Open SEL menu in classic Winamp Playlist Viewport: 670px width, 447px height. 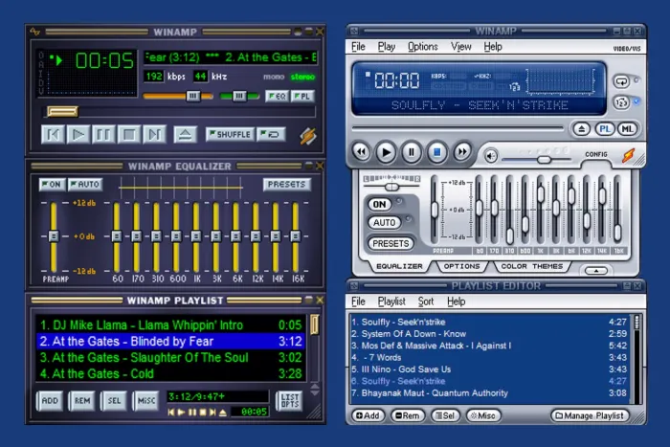pyautogui.click(x=114, y=401)
